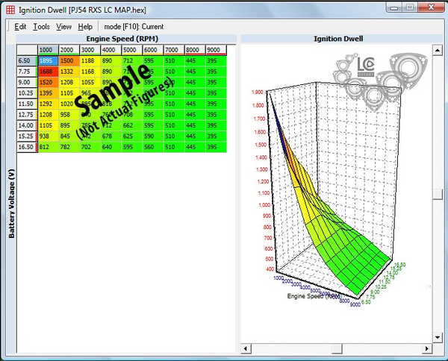Select the 8000 RPM cell in 6.50 row
The width and height of the screenshot is (448, 361).
pyautogui.click(x=195, y=60)
